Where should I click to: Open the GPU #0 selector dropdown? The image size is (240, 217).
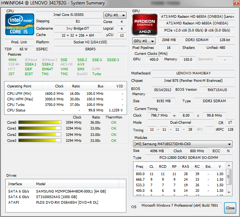[144, 41]
